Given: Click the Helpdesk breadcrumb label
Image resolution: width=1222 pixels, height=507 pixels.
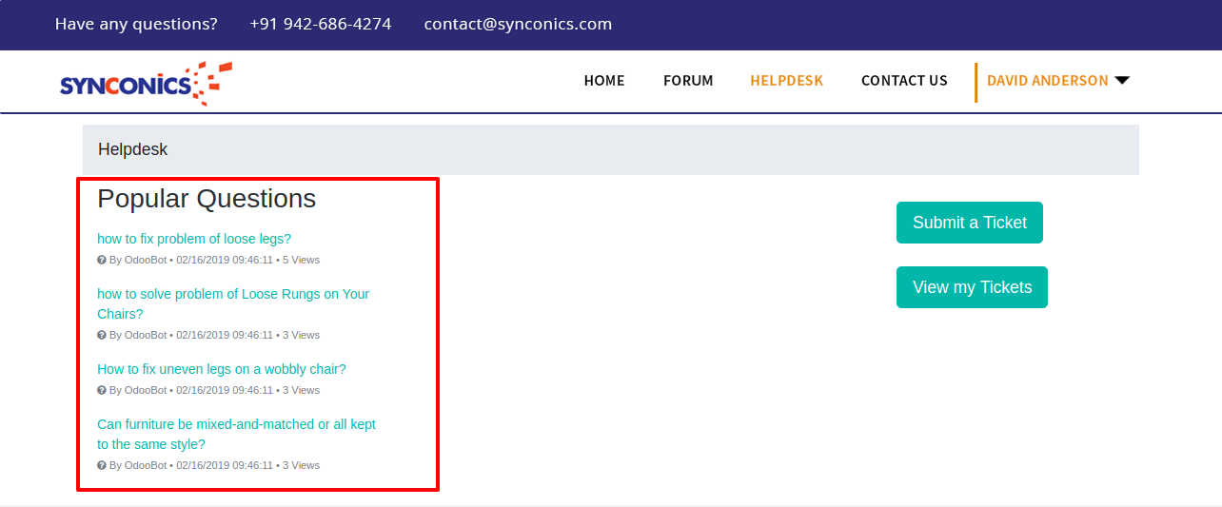Looking at the screenshot, I should pos(133,149).
